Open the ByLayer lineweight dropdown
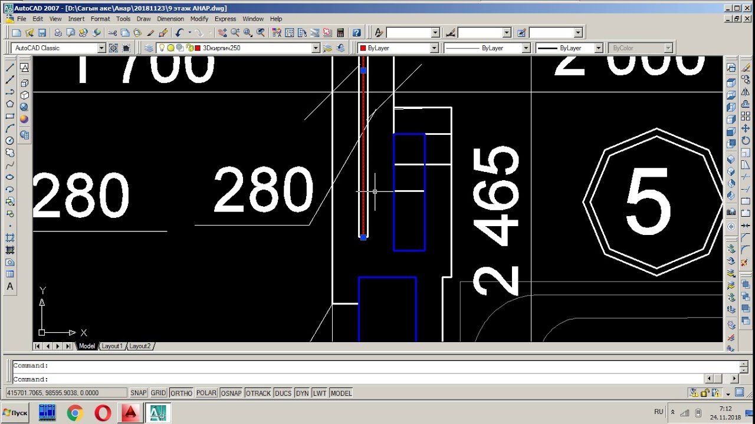The image size is (755, 424). click(x=598, y=48)
